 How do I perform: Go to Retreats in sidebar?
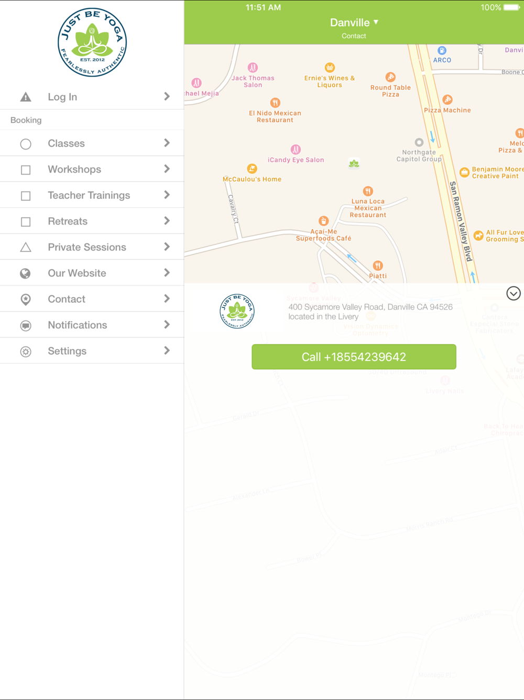[92, 221]
